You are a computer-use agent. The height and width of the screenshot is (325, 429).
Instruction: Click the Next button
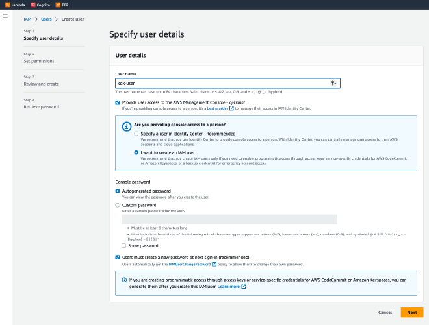point(411,312)
